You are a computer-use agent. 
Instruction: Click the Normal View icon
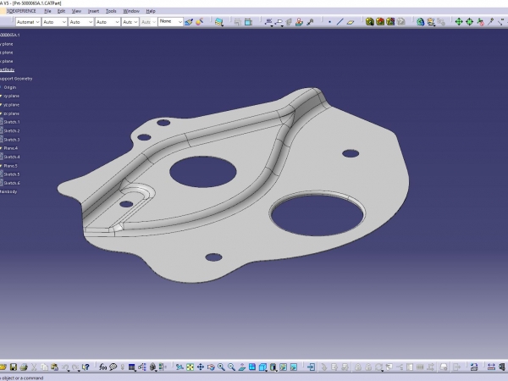point(241,367)
